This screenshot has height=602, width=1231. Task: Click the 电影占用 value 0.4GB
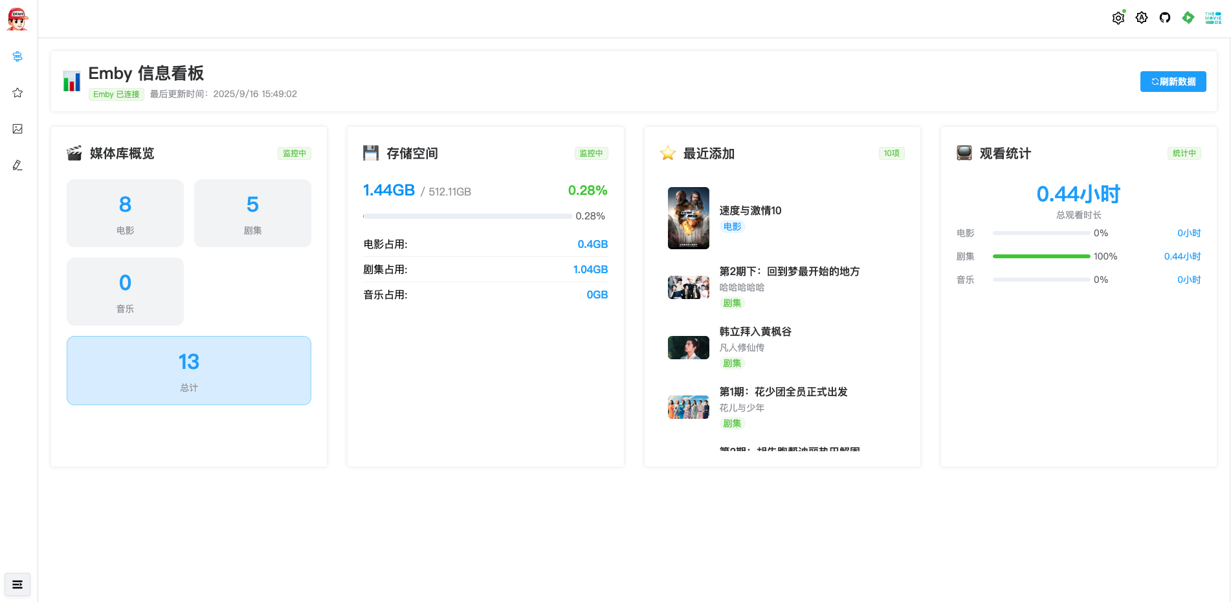coord(593,244)
